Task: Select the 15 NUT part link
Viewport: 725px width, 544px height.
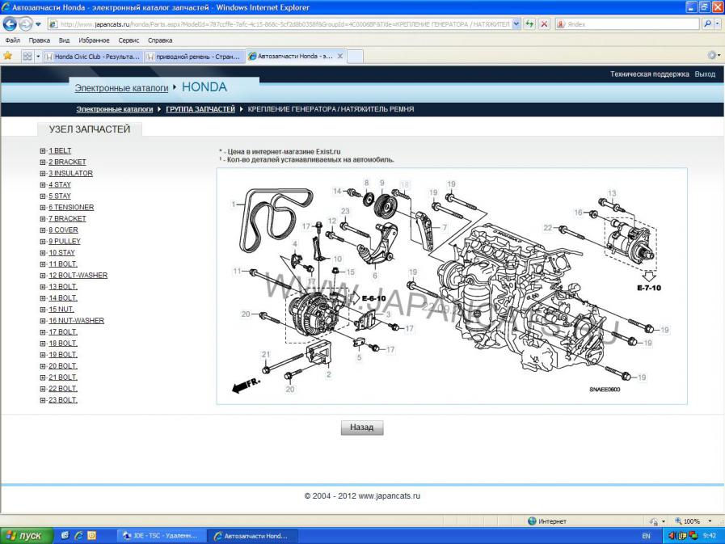Action: pos(61,310)
